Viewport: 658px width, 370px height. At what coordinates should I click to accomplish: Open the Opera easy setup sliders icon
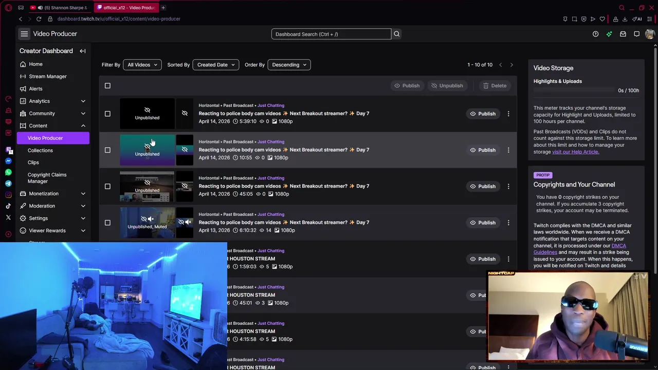click(650, 19)
